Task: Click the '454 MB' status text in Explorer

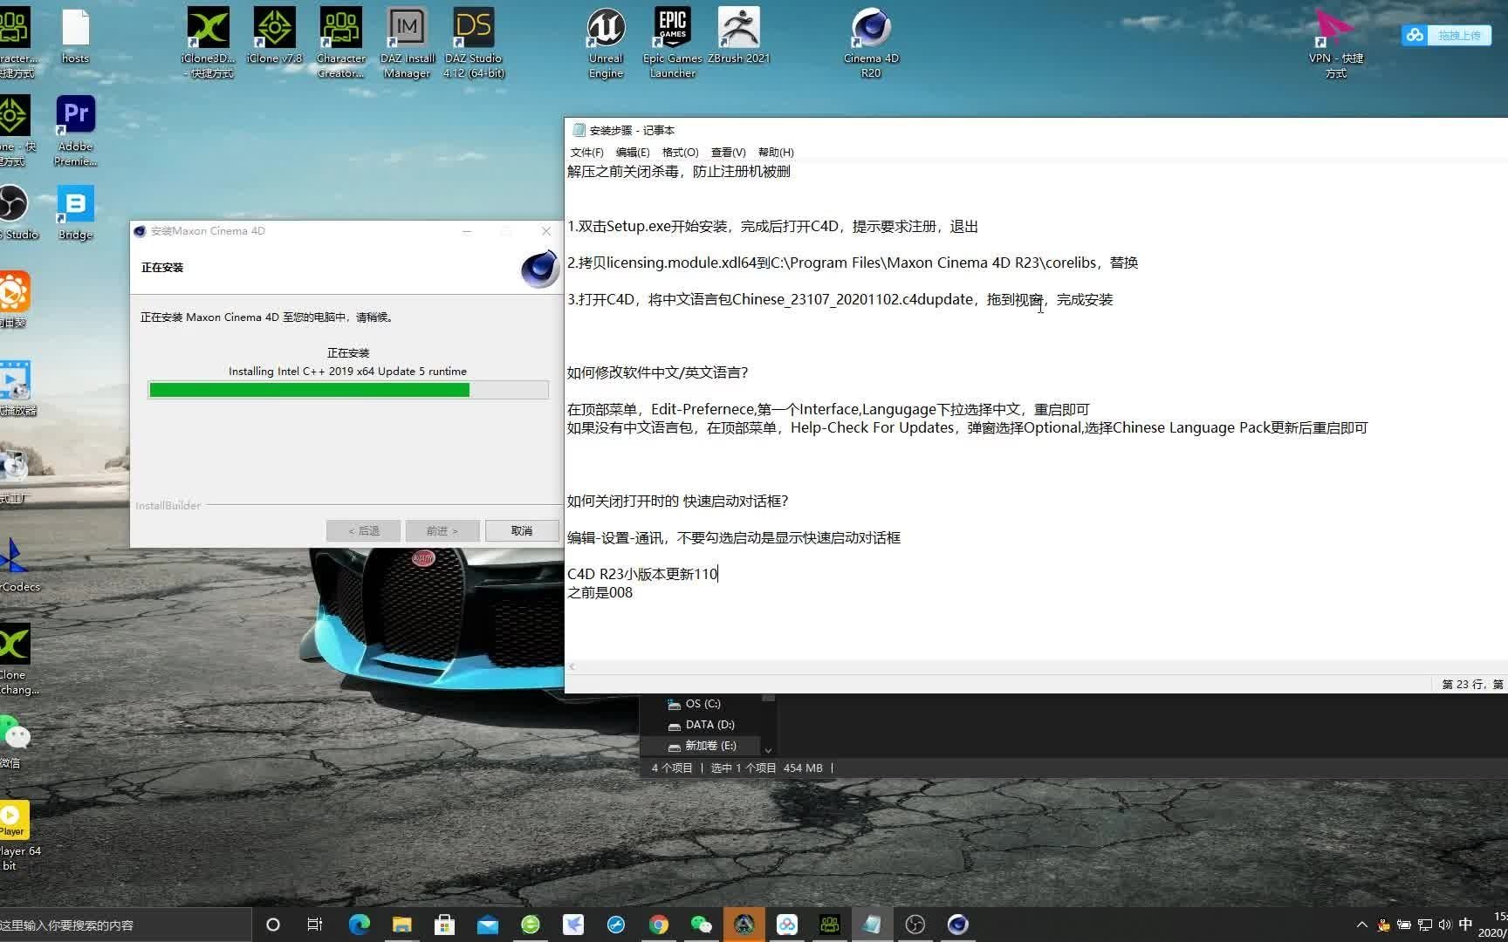Action: pyautogui.click(x=803, y=768)
